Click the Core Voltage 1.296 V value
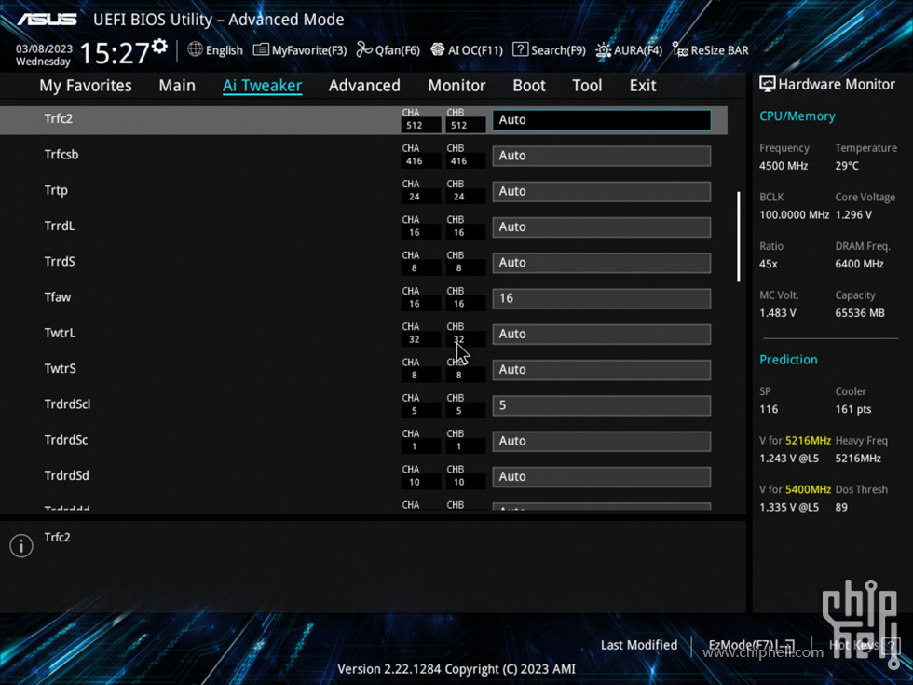This screenshot has height=685, width=913. click(x=853, y=215)
